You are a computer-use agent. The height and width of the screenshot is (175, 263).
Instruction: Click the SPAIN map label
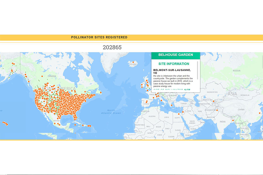(146, 104)
